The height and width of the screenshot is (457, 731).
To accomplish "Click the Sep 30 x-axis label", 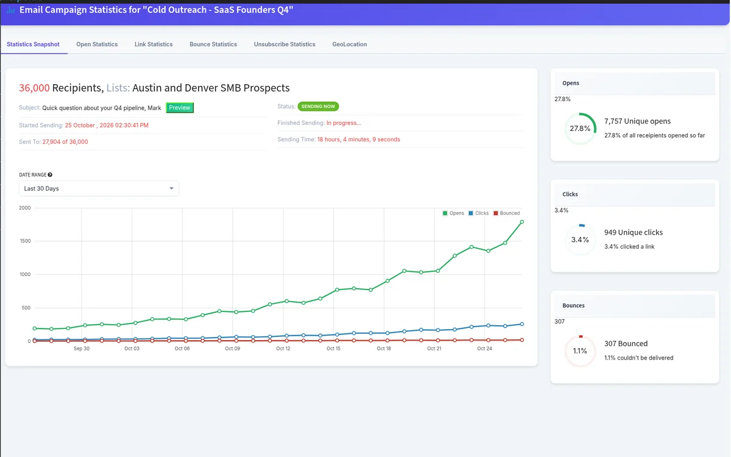I will (82, 349).
